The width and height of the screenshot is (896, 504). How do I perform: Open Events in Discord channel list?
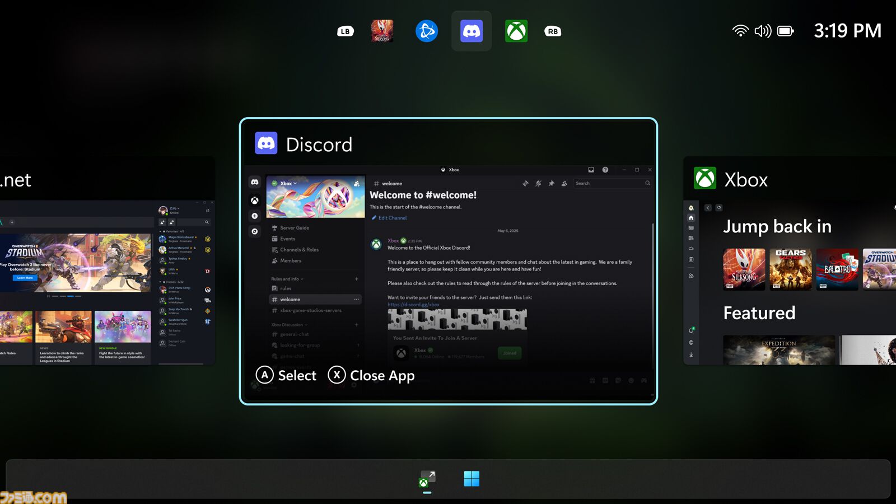pos(283,239)
